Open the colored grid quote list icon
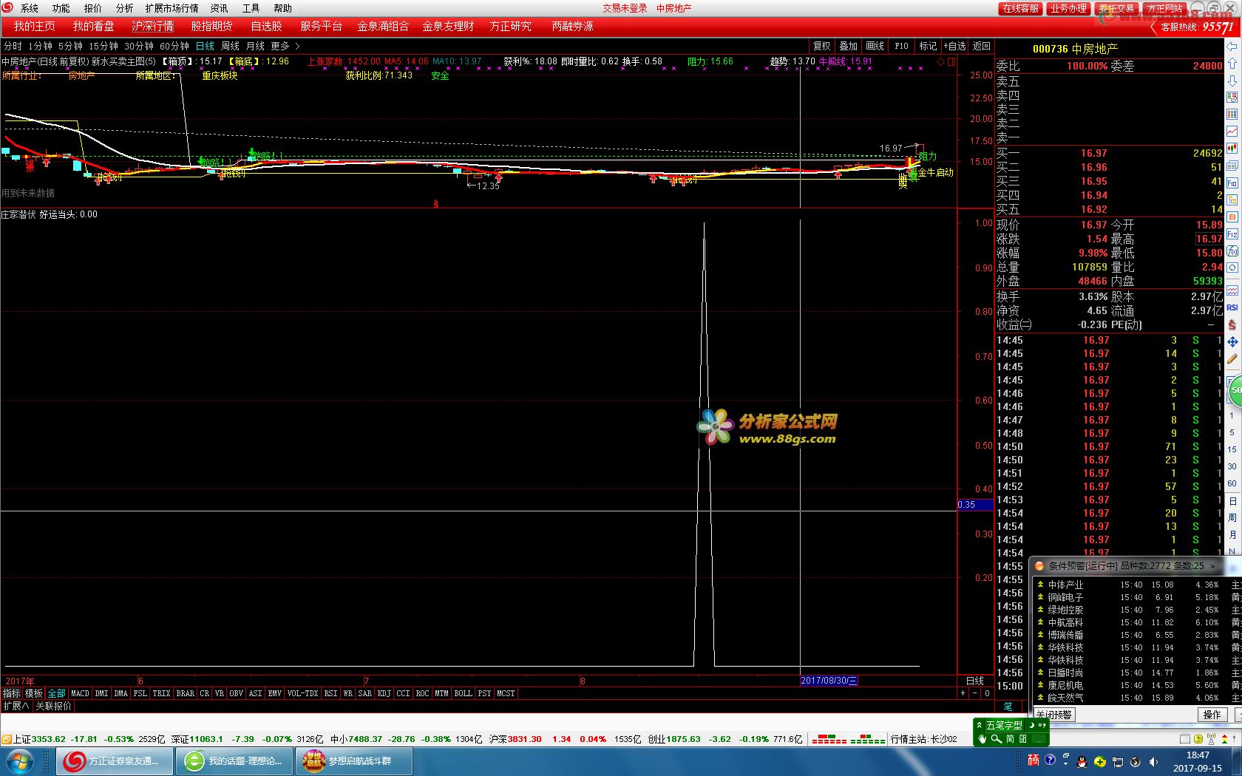This screenshot has height=776, width=1242. 1232,114
